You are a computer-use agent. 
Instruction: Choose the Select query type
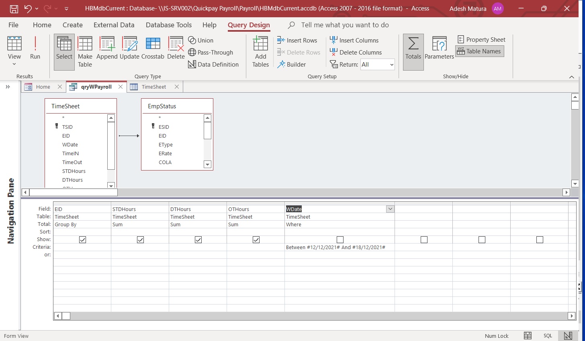[x=64, y=52]
